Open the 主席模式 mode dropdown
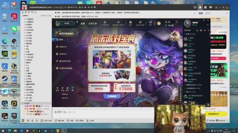The width and height of the screenshot is (238, 133). coord(26,16)
